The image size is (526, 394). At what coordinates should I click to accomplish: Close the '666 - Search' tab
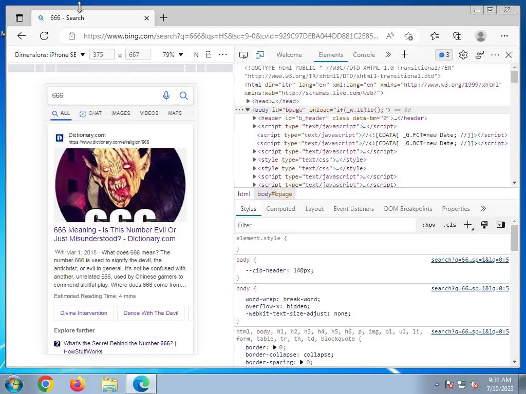pyautogui.click(x=146, y=18)
